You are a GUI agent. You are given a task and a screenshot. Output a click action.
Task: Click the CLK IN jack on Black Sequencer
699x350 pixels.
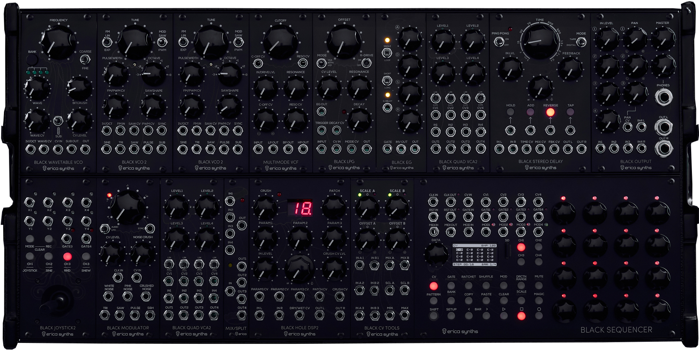433,202
